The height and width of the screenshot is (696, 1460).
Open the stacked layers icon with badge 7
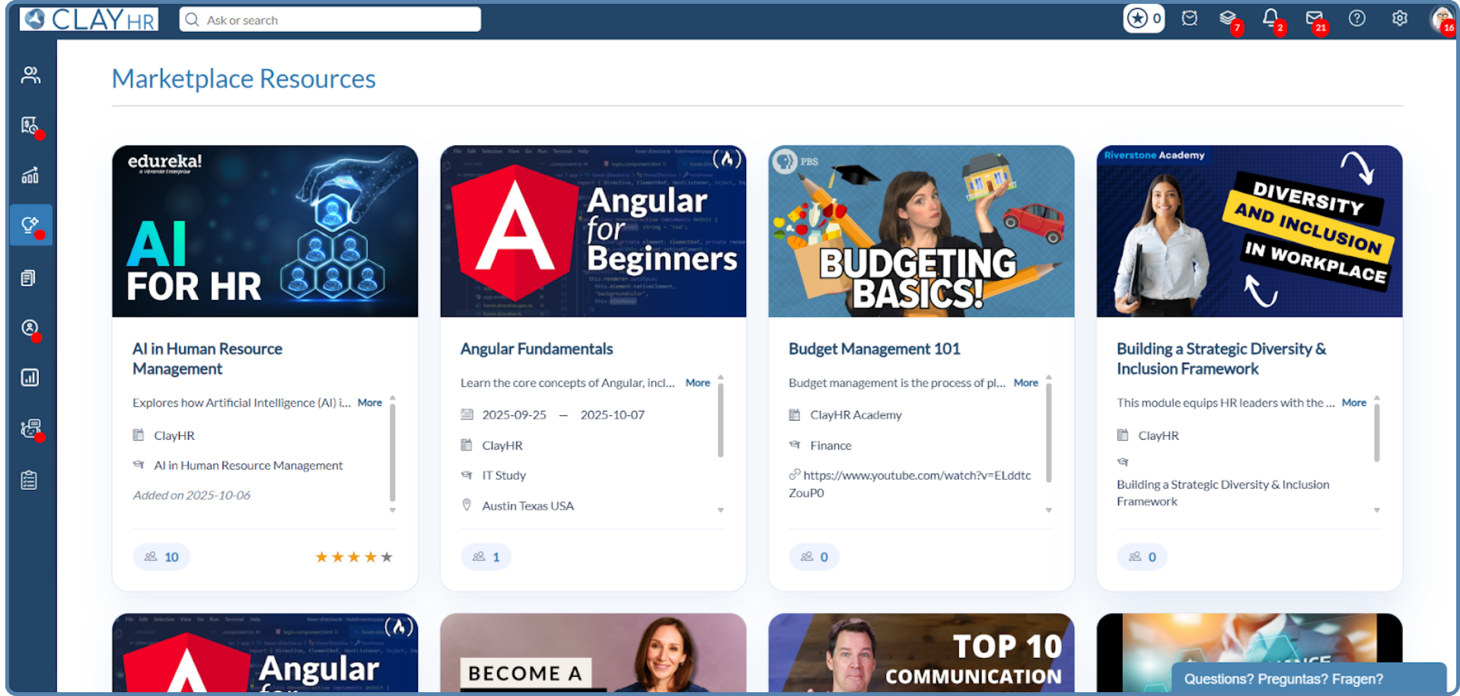click(1229, 18)
